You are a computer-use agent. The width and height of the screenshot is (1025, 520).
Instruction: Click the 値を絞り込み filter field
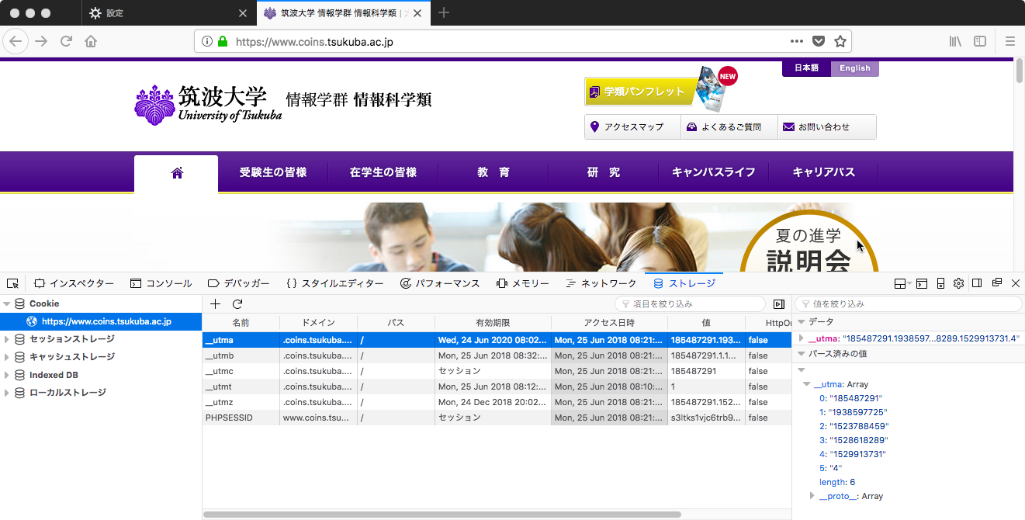909,304
